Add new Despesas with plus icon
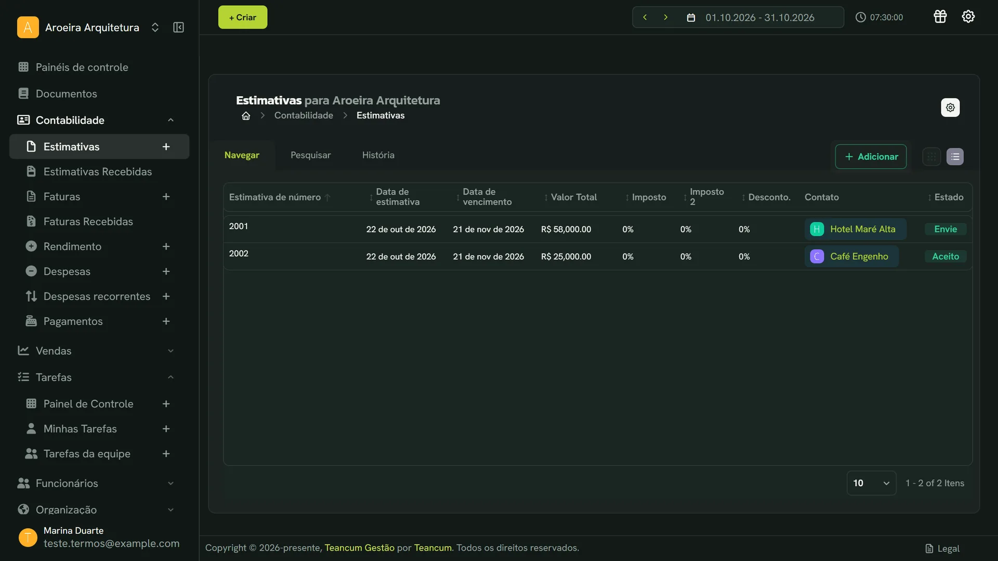998x561 pixels. pos(166,272)
